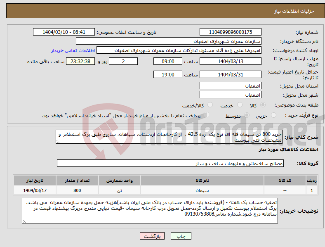Click the تاریخ و ساعت اعلان عمومی label
This screenshot has width=325, height=247.
click(127, 32)
